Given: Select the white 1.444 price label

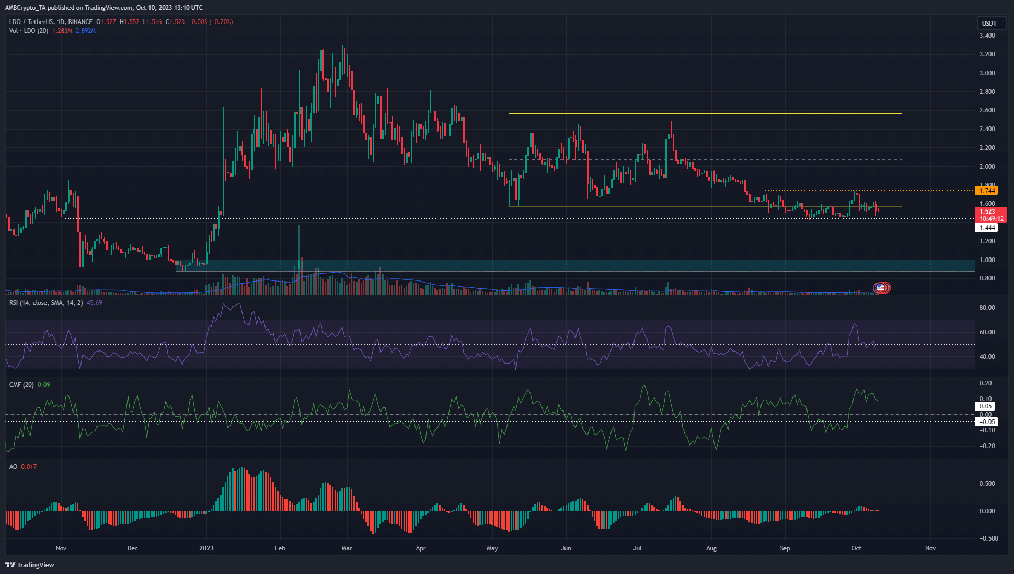Looking at the screenshot, I should point(987,228).
